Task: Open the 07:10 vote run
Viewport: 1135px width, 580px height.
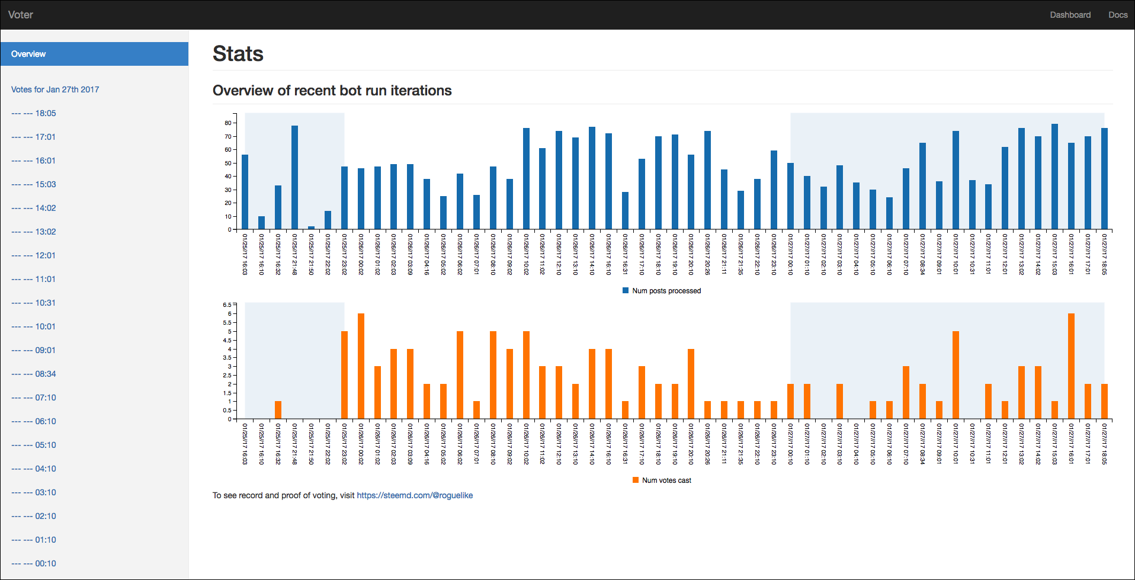Action: [x=34, y=398]
